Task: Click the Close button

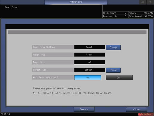Action: tap(136, 109)
